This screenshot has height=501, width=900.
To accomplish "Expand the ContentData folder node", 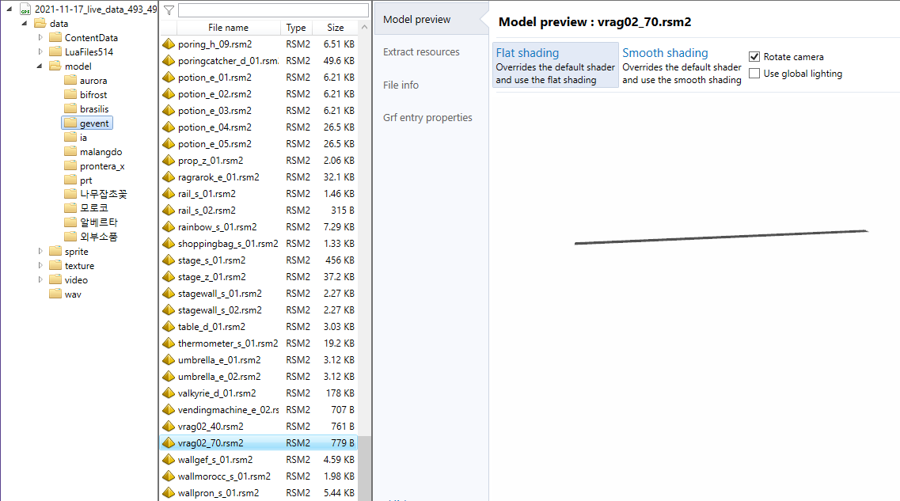I will click(40, 38).
